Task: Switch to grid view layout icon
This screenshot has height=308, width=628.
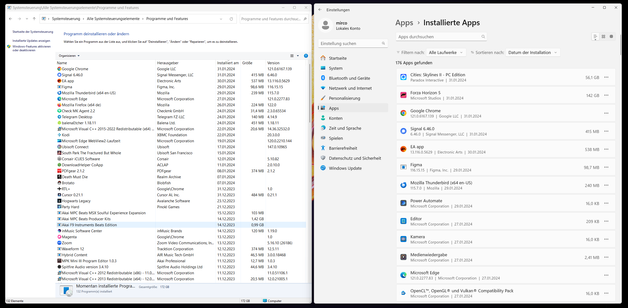Action: tap(603, 37)
